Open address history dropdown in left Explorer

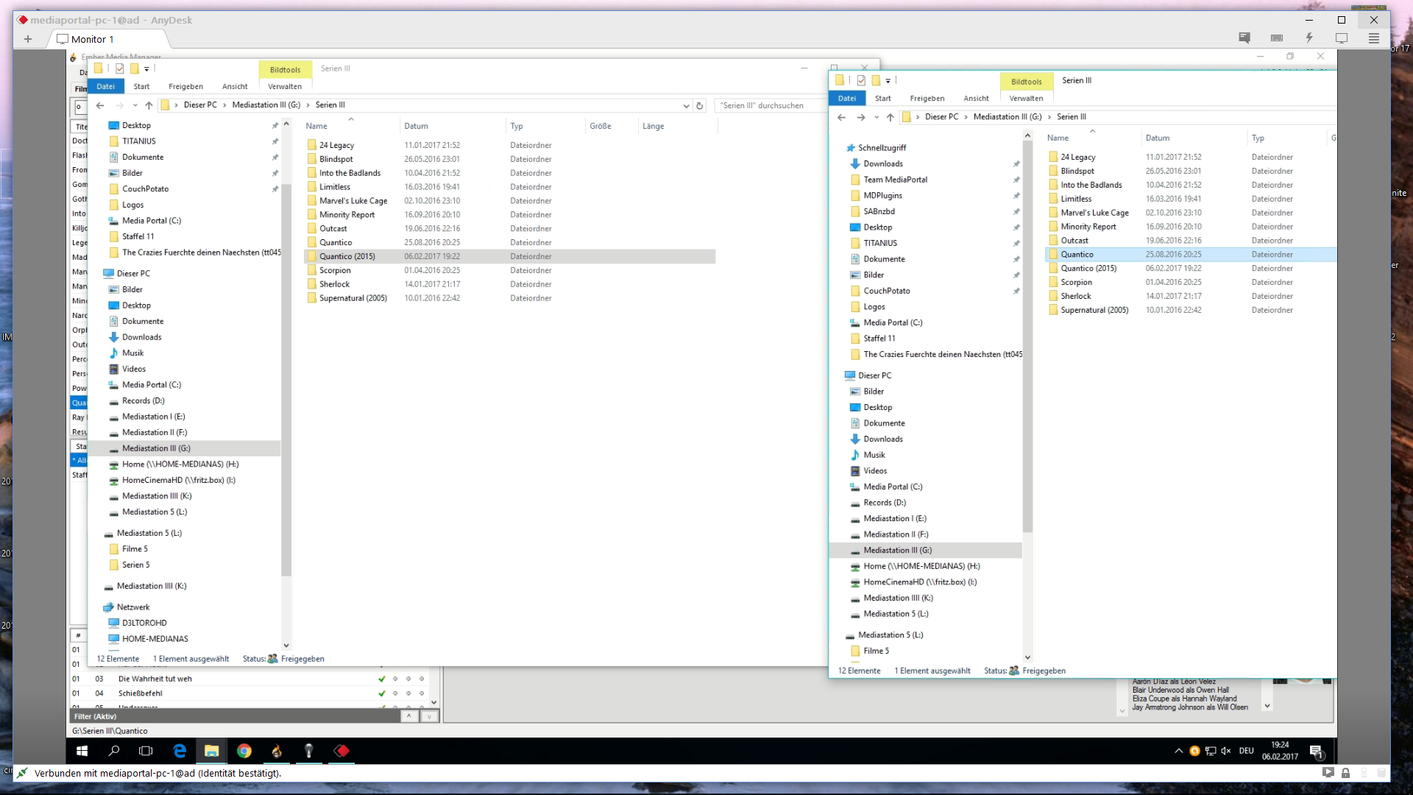click(686, 105)
